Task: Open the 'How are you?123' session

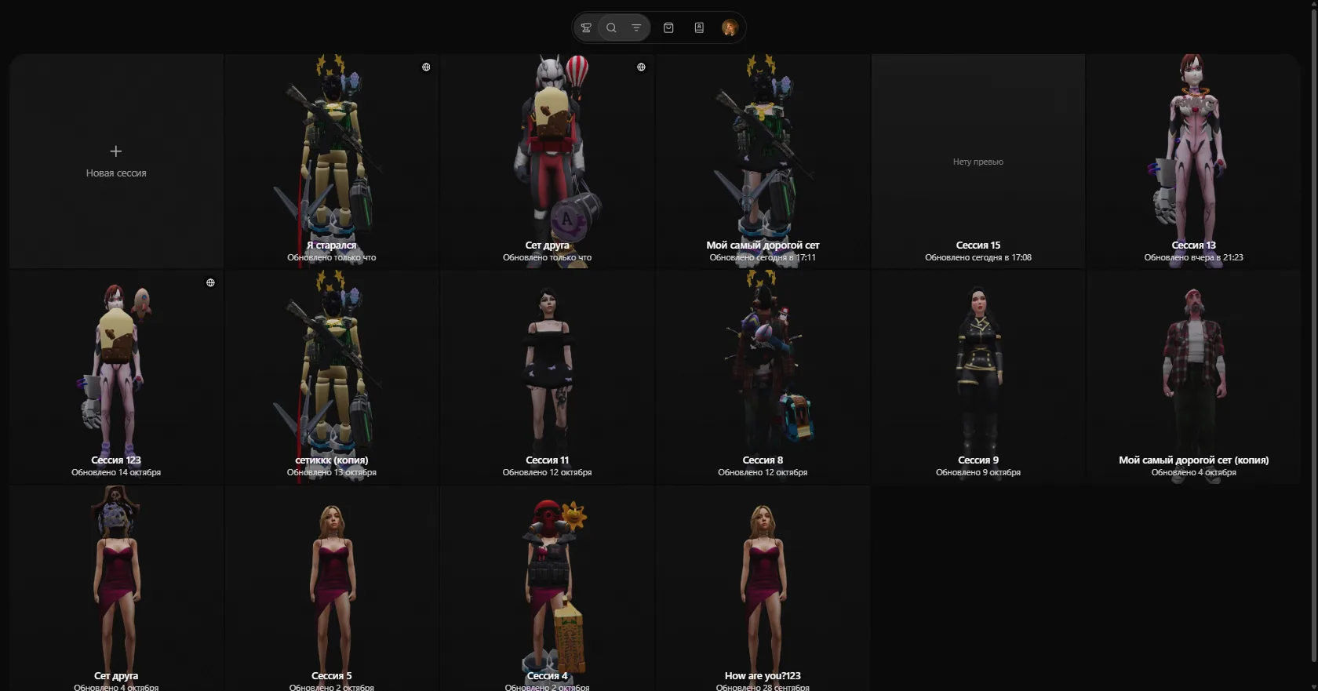Action: tap(763, 588)
